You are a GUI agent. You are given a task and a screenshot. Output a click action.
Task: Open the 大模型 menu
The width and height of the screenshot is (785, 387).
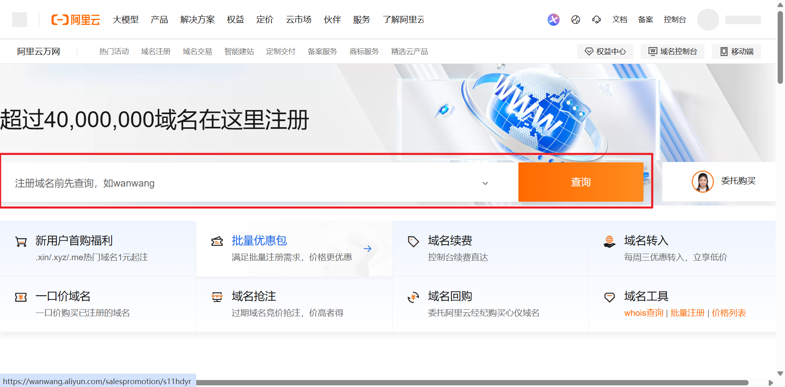tap(126, 20)
